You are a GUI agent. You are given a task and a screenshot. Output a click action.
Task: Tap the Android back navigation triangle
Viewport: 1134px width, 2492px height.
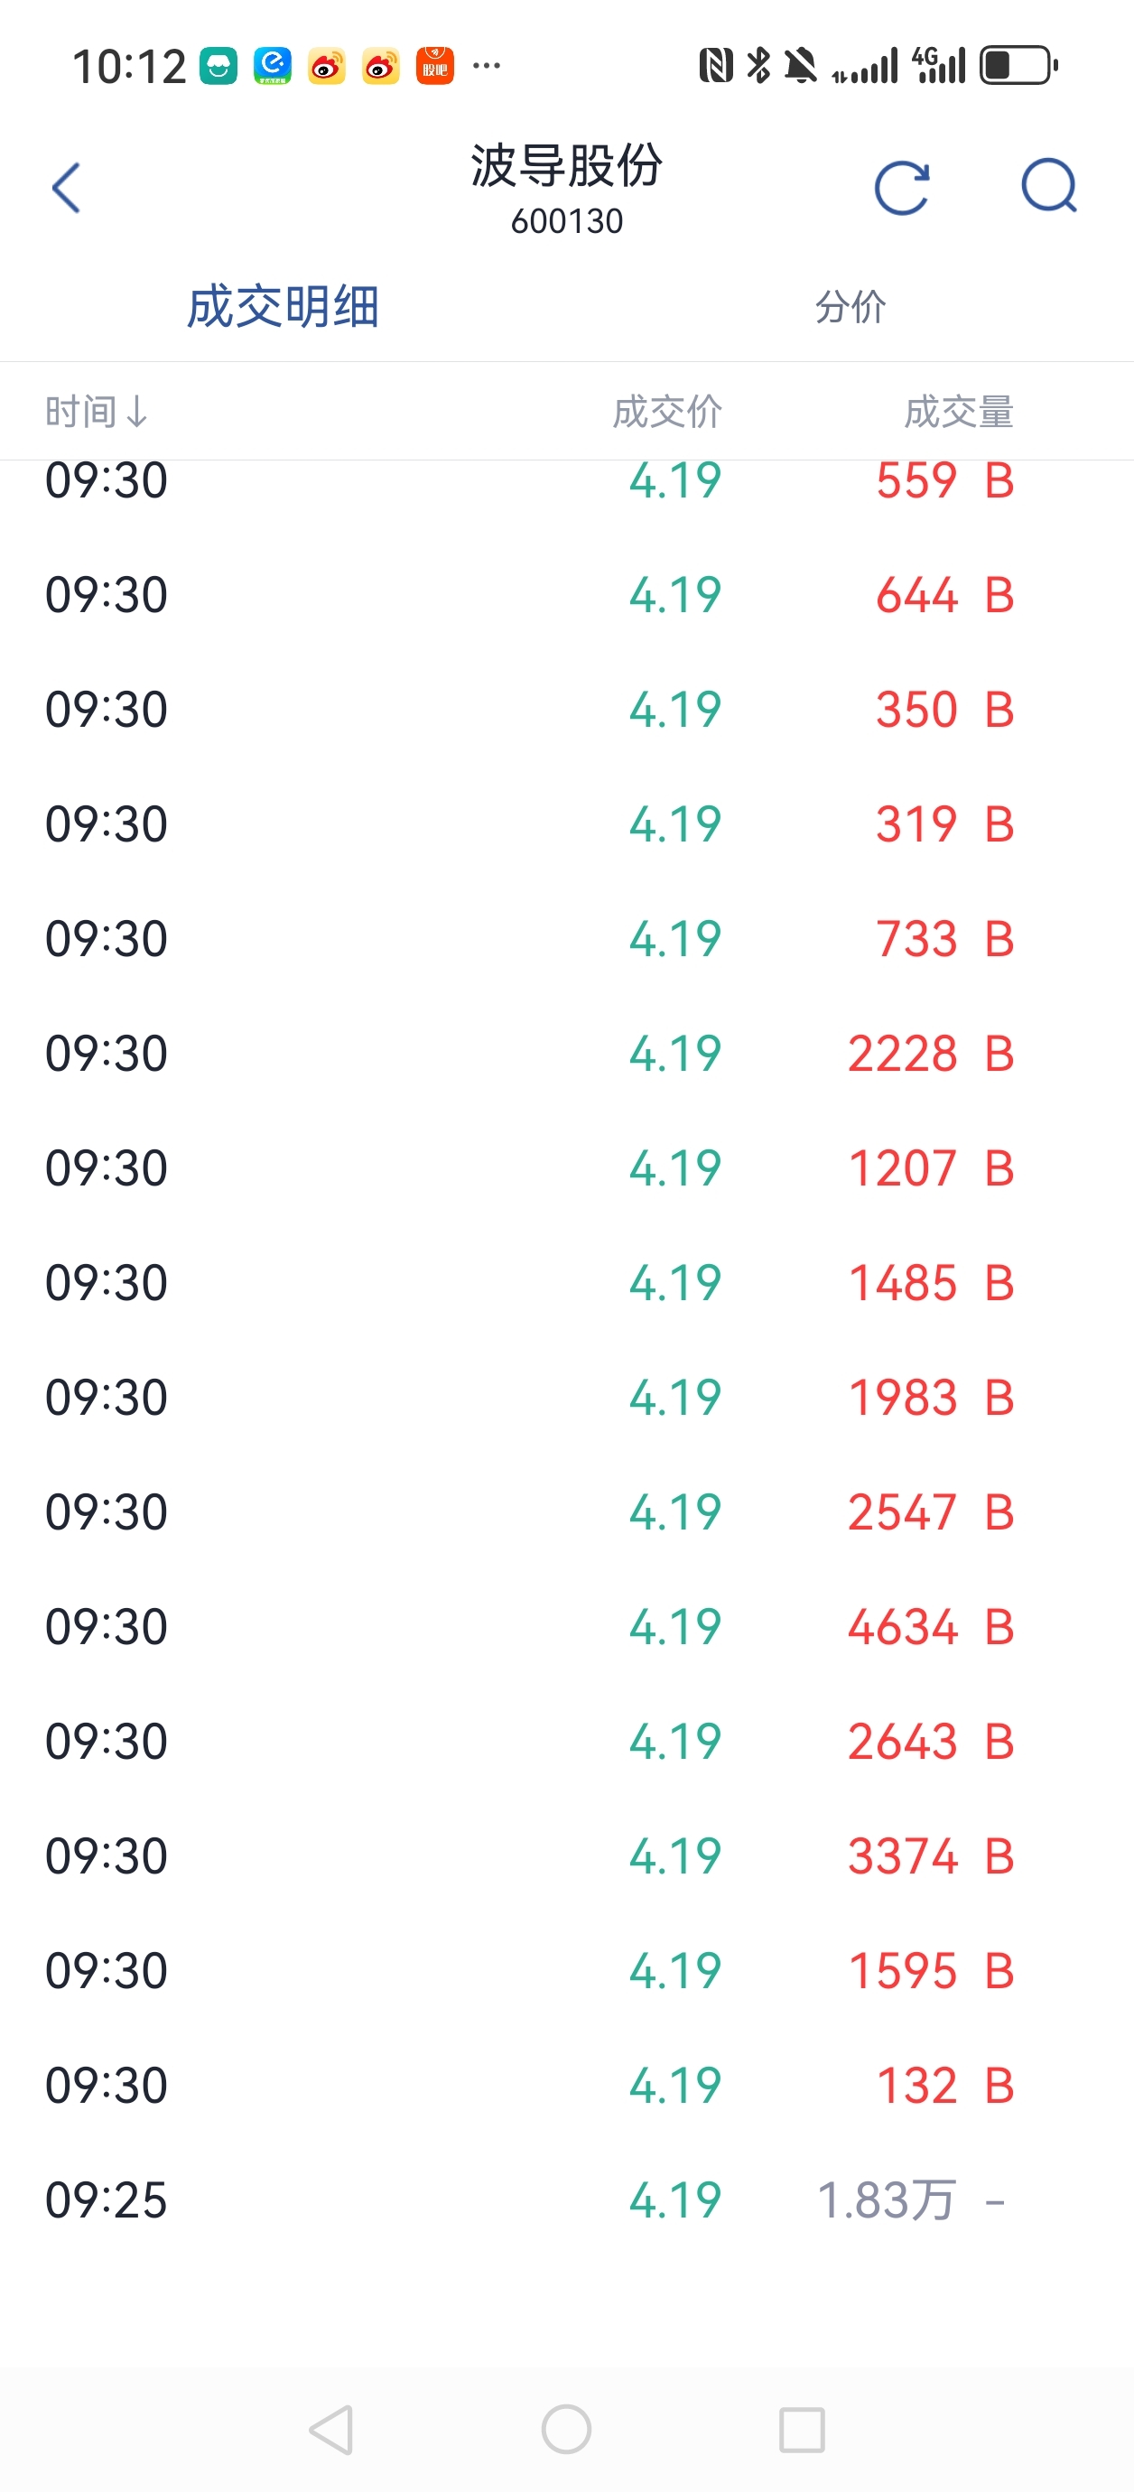[x=332, y=2429]
